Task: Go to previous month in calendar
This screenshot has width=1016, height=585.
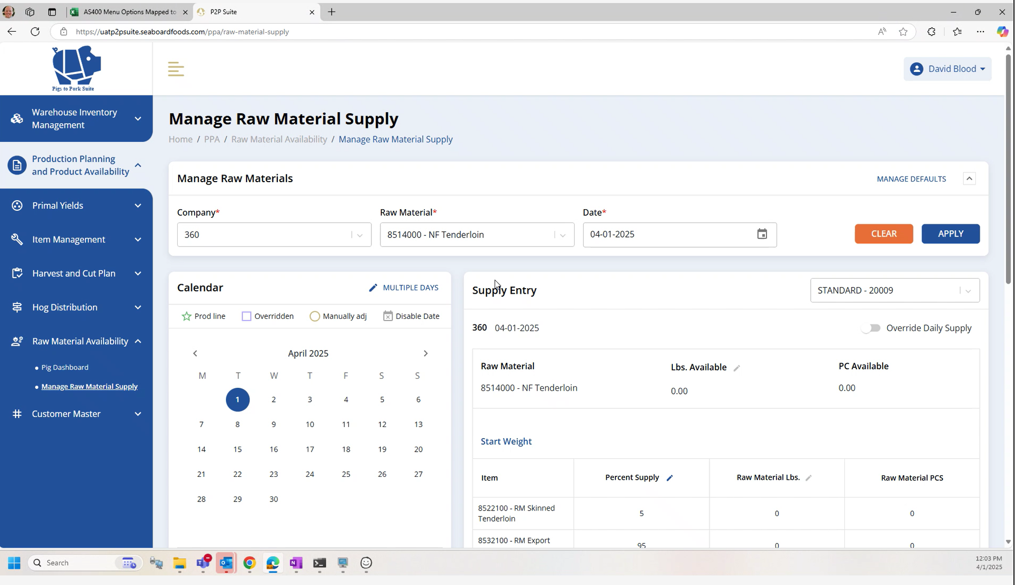Action: coord(195,354)
